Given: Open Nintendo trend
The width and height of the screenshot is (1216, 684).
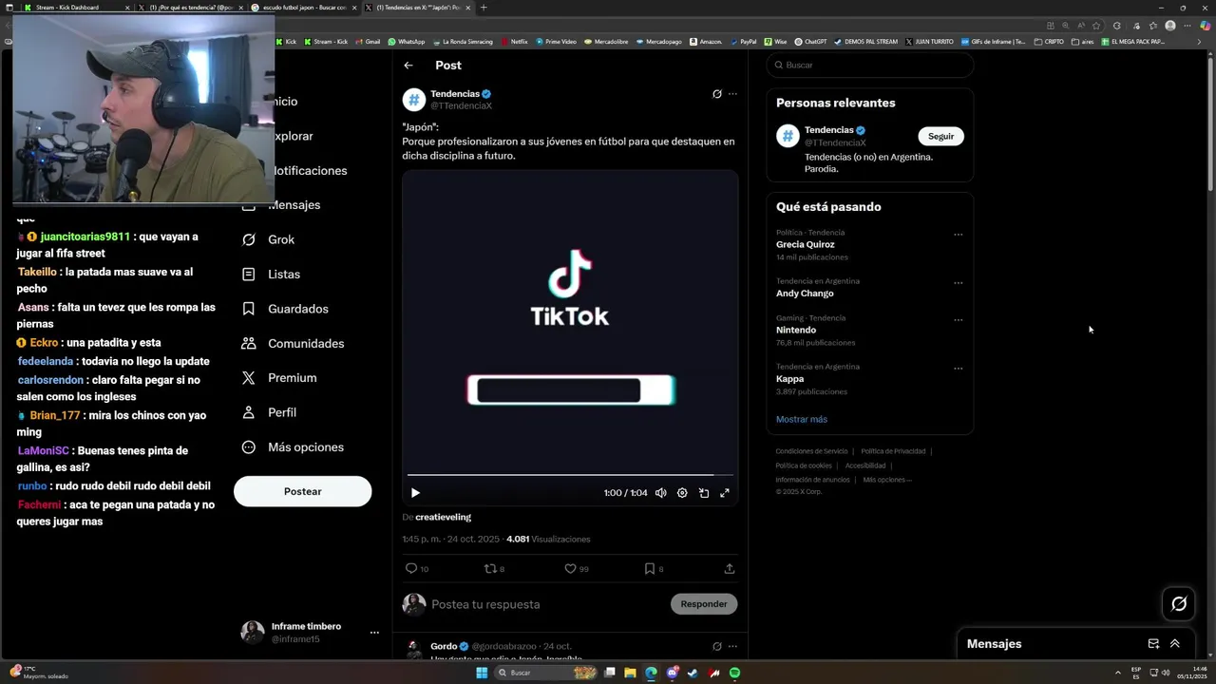Looking at the screenshot, I should pos(796,330).
